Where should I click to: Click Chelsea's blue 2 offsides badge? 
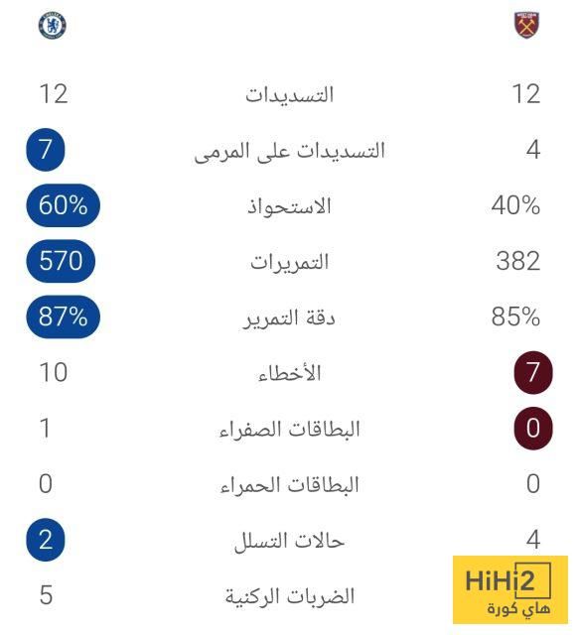tap(46, 540)
